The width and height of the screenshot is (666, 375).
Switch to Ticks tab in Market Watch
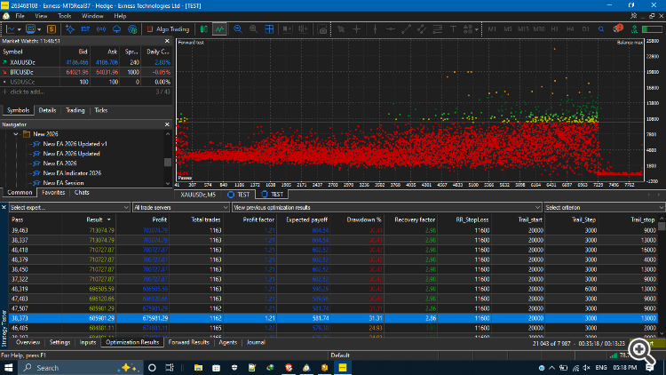pyautogui.click(x=100, y=110)
